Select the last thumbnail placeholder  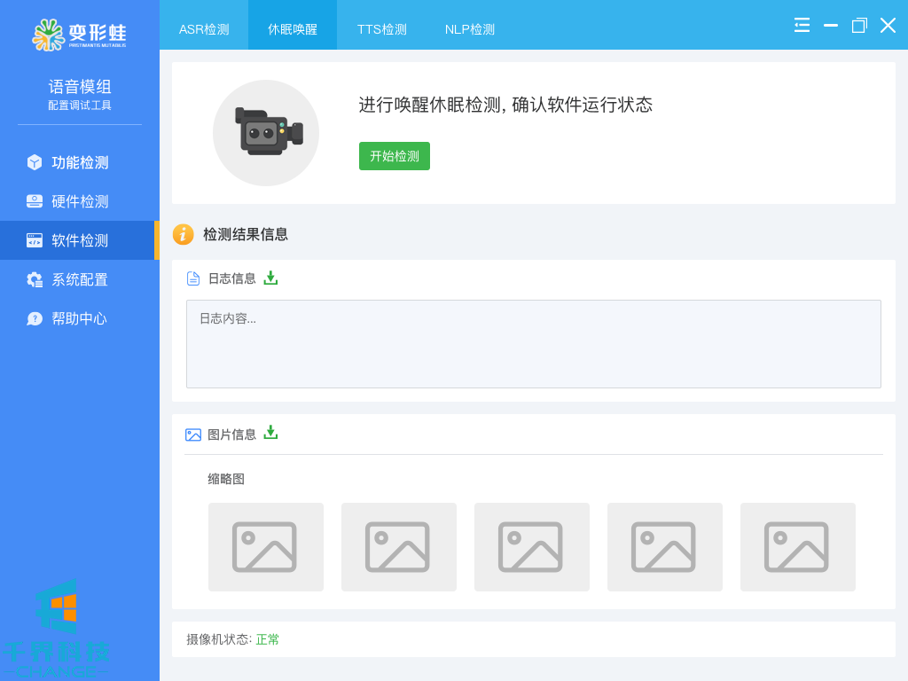point(798,547)
